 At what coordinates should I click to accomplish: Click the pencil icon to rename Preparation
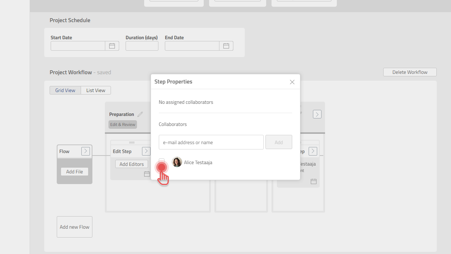pyautogui.click(x=140, y=114)
